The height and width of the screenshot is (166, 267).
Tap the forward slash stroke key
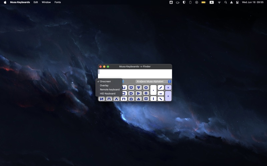point(161,88)
